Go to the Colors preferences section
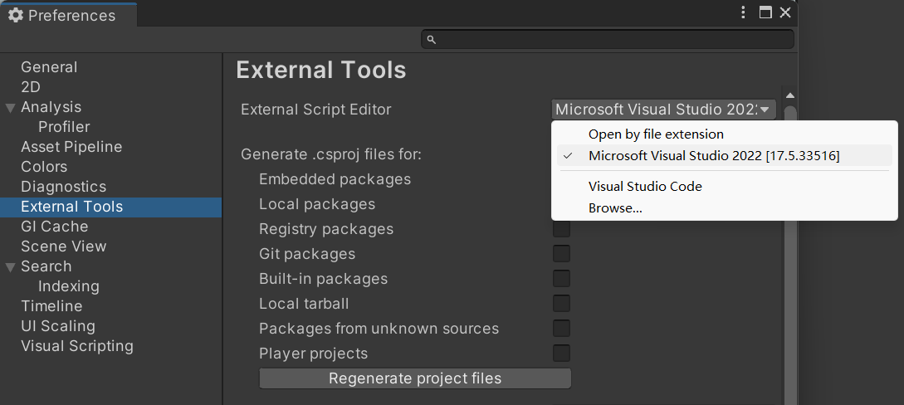This screenshot has height=405, width=904. pos(44,167)
